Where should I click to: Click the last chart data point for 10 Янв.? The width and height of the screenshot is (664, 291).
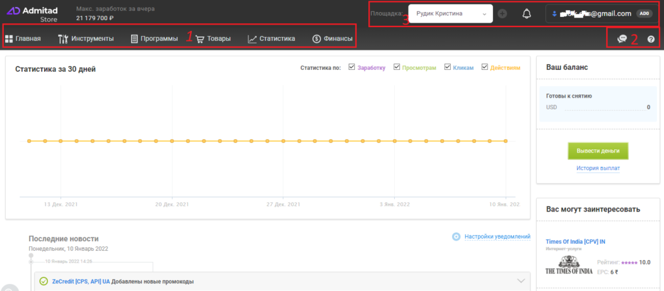[x=506, y=141]
